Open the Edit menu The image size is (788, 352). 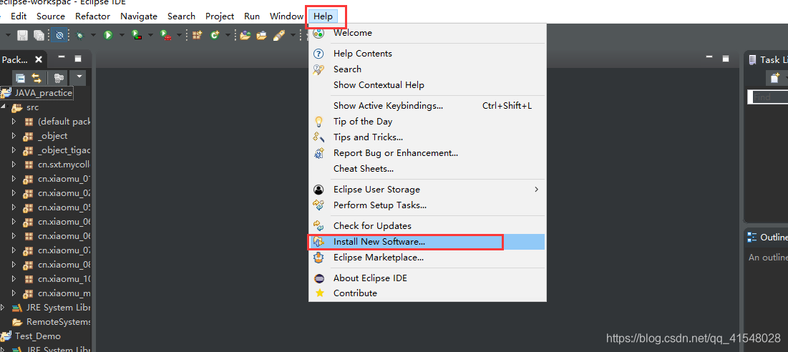tap(19, 16)
